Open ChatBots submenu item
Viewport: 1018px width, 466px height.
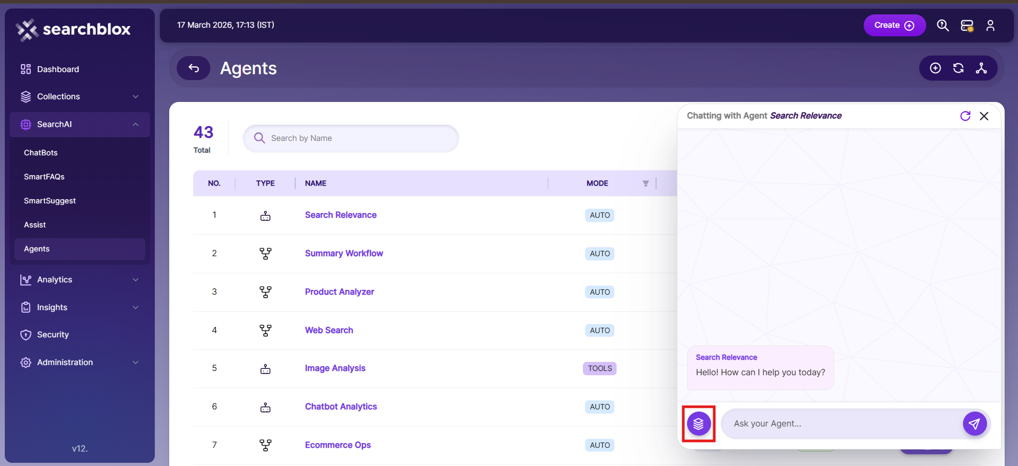pyautogui.click(x=41, y=153)
